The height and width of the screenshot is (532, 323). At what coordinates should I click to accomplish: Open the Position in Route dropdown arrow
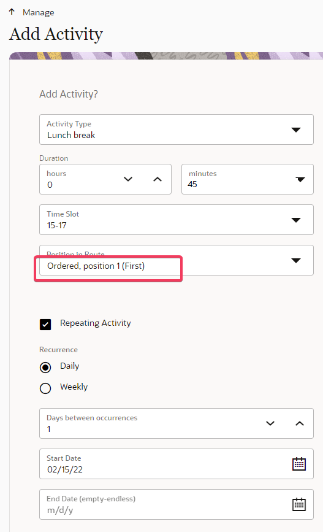296,260
